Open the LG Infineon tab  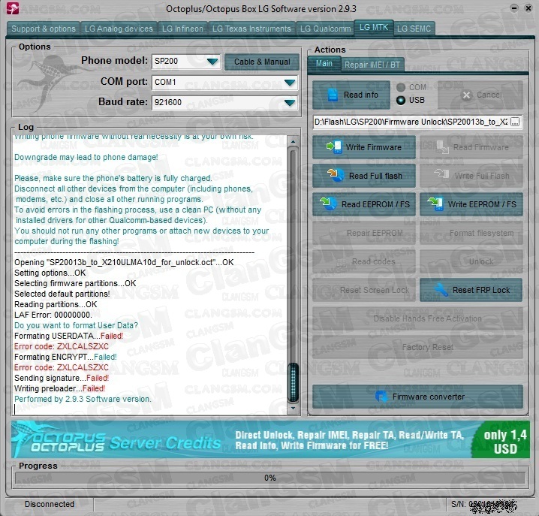click(x=182, y=29)
